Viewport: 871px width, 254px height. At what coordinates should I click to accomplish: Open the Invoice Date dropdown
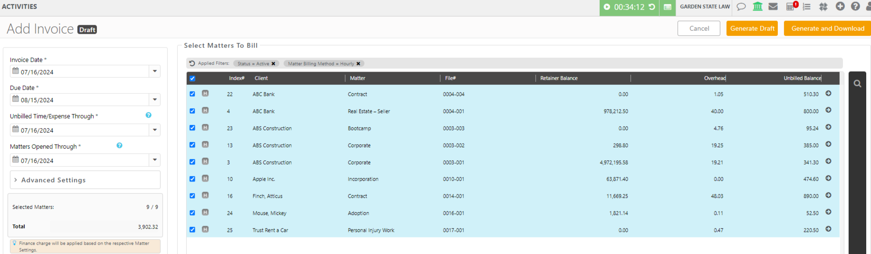[x=155, y=72]
